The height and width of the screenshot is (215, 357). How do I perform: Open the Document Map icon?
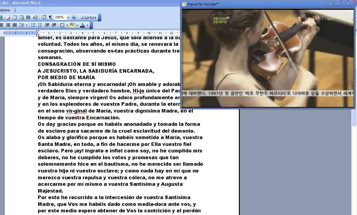click(x=44, y=17)
